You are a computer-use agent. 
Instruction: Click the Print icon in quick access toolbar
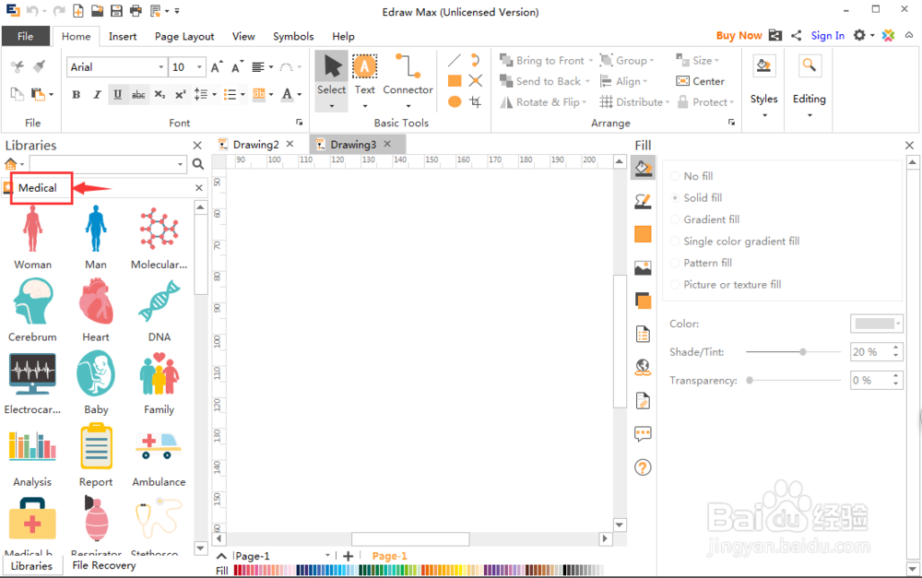136,10
